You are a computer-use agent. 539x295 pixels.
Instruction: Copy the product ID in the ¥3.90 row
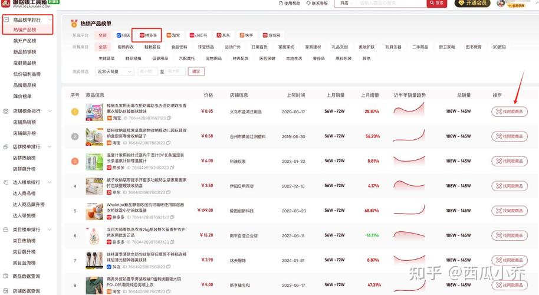pyautogui.click(x=169, y=267)
